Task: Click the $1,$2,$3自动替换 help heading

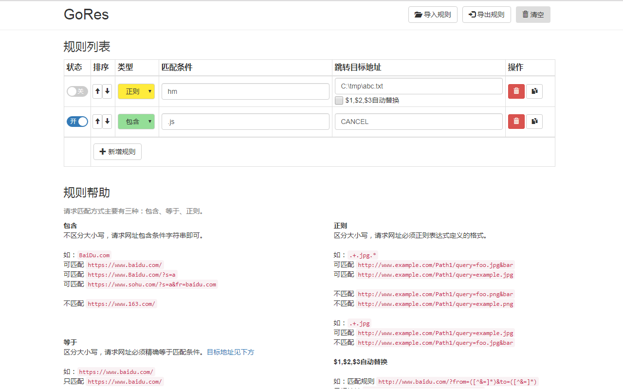Action: point(361,362)
